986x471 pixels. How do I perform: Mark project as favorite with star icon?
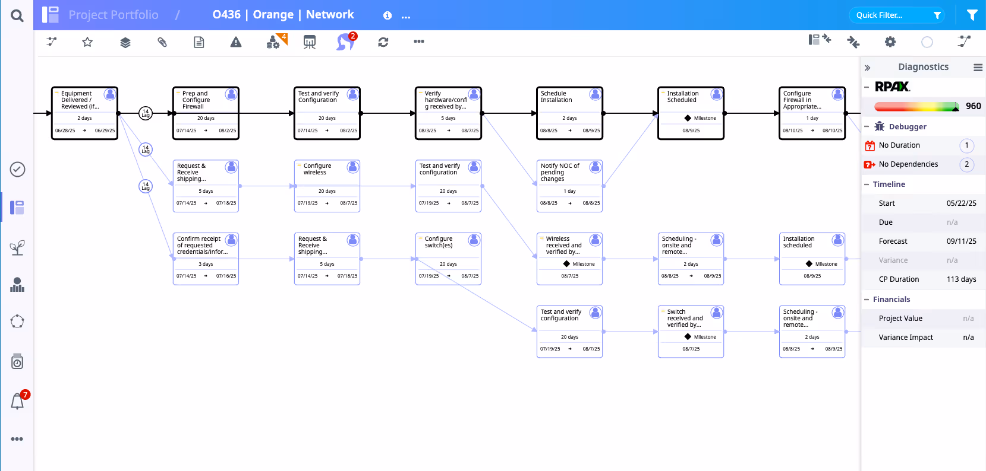click(87, 42)
